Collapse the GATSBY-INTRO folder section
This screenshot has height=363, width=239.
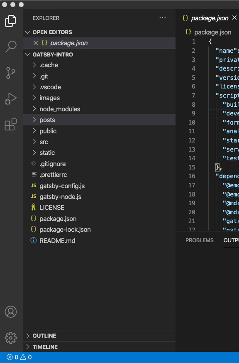[28, 55]
